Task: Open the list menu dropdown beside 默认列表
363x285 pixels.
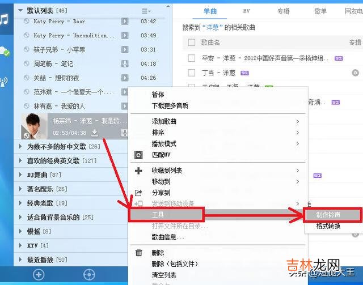Action: click(x=146, y=11)
